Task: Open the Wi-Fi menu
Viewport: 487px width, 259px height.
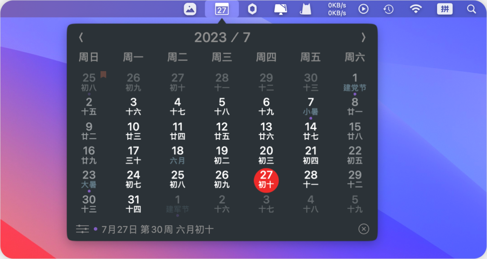Action: [x=415, y=9]
